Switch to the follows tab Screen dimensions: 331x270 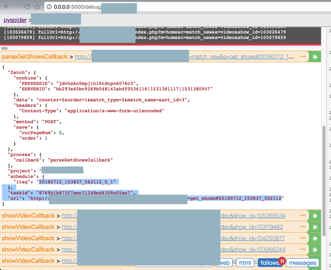pos(270,263)
